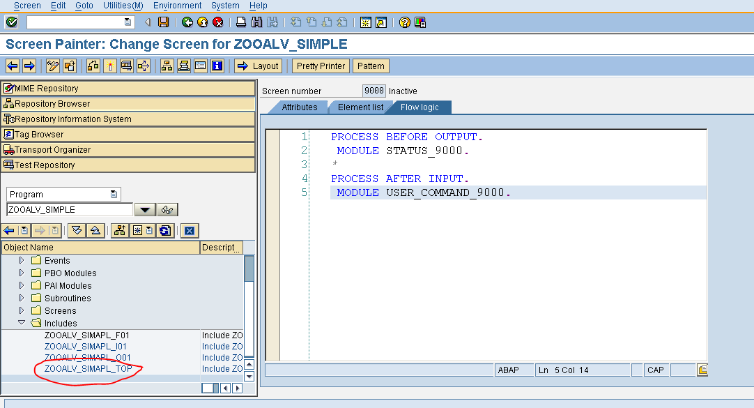
Task: Expand the Events folder
Action: [x=22, y=260]
